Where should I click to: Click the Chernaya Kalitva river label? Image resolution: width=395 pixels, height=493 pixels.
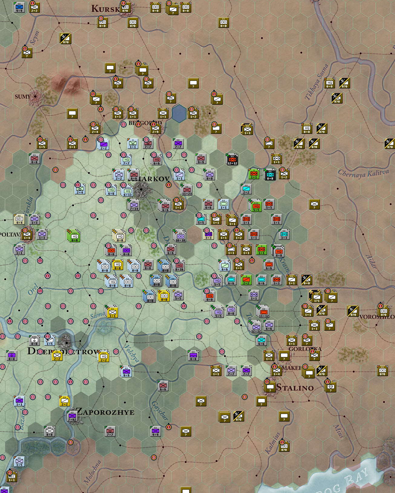[x=363, y=174]
